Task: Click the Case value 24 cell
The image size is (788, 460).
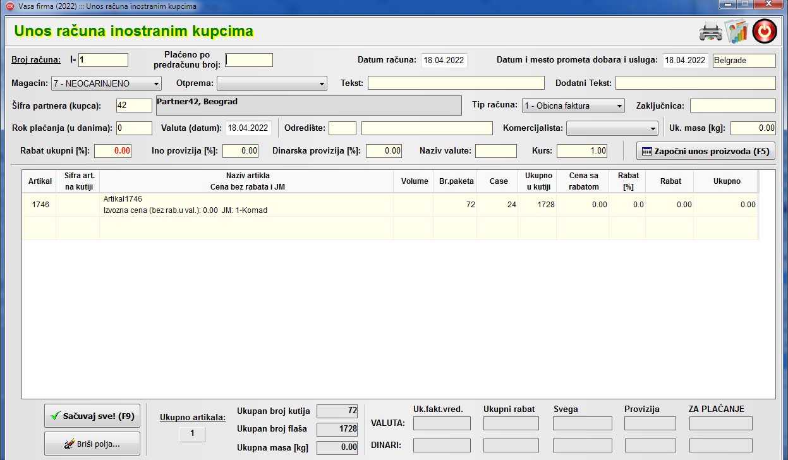Action: pyautogui.click(x=498, y=205)
